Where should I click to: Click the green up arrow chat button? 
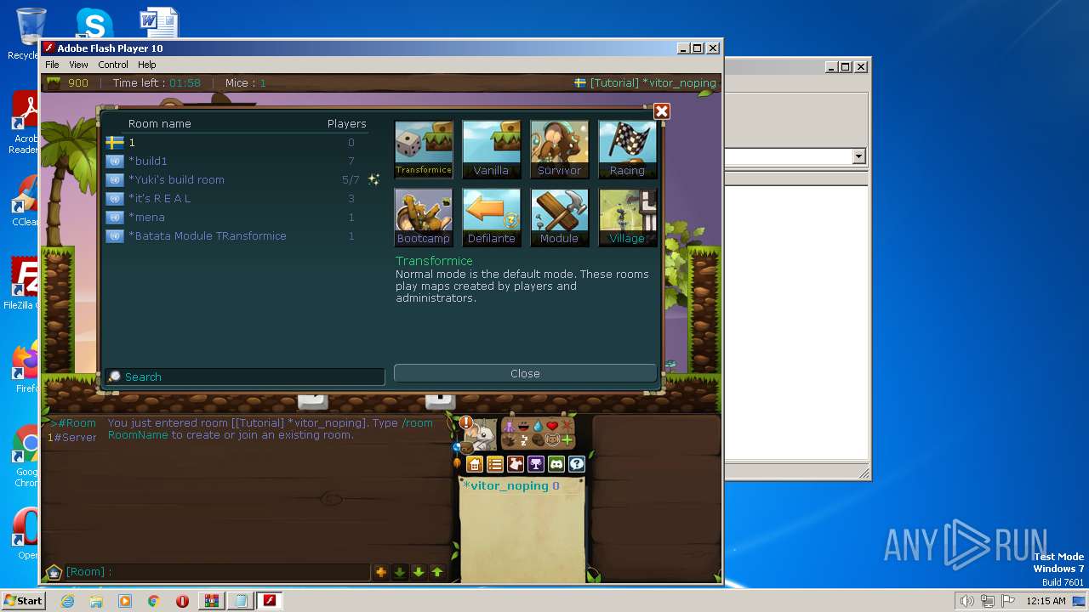[437, 572]
